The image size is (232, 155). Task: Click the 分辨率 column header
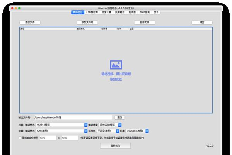coord(104,29)
